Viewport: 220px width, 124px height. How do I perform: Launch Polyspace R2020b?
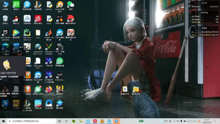click(x=49, y=49)
